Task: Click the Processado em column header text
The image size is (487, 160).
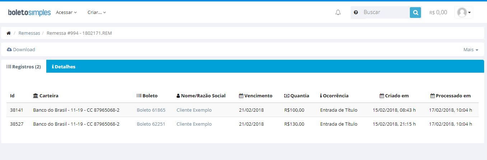Action: (x=453, y=96)
